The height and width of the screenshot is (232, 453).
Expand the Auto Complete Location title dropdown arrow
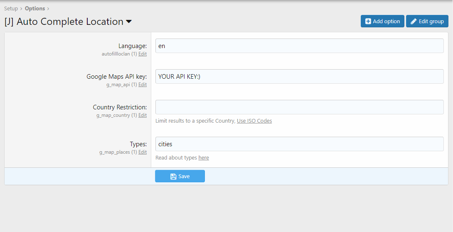point(129,22)
